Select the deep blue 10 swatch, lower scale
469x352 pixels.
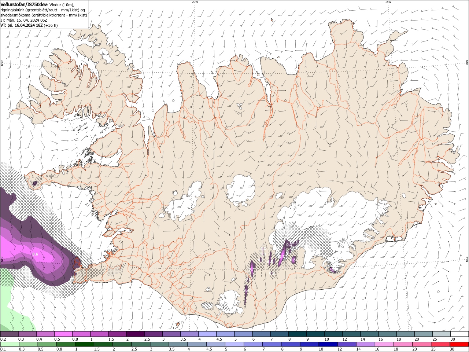[x=328, y=344]
